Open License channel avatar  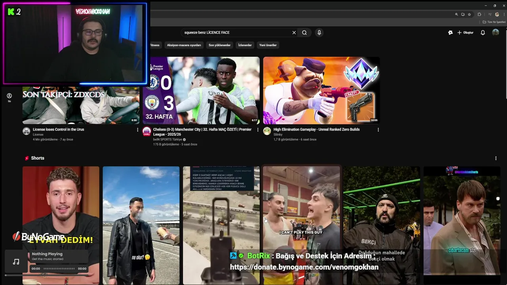point(26,131)
